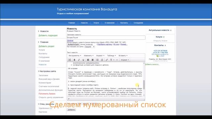
Task: Click the strikethrough formatting icon
Action: pyautogui.click(x=111, y=60)
